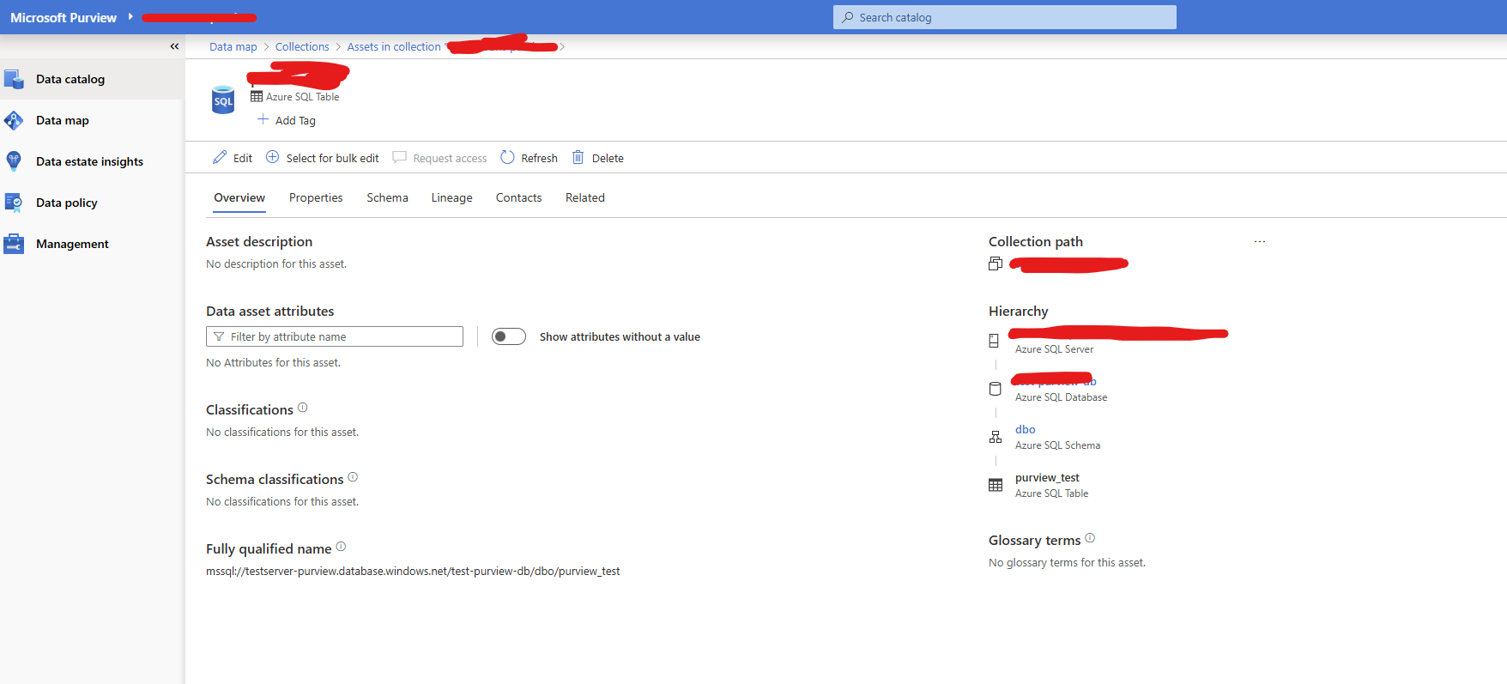1507x684 pixels.
Task: Click the Data estate insights lightbulb icon
Action: [14, 161]
